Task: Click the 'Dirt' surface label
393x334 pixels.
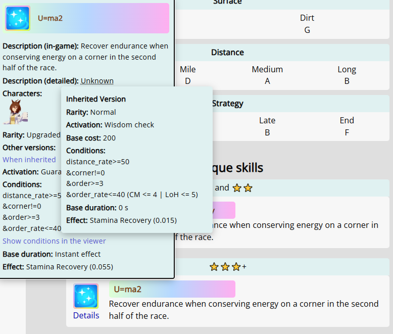Action: click(307, 18)
